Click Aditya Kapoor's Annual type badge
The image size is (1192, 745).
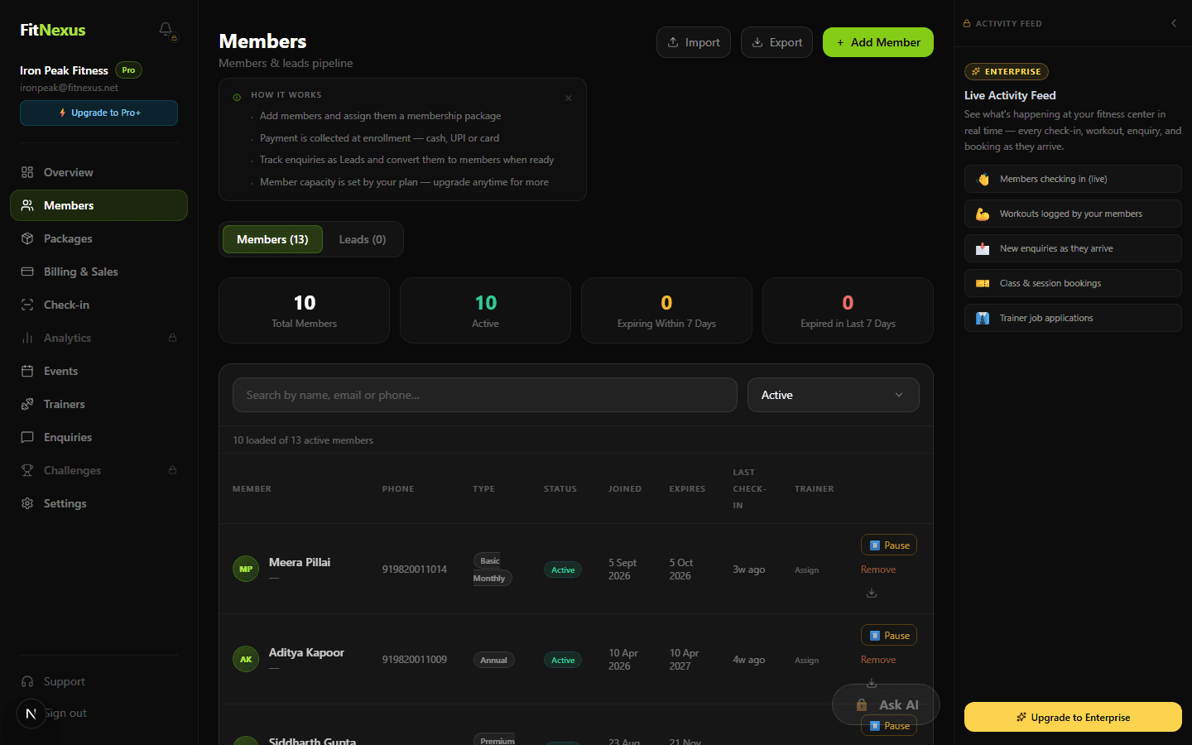493,660
